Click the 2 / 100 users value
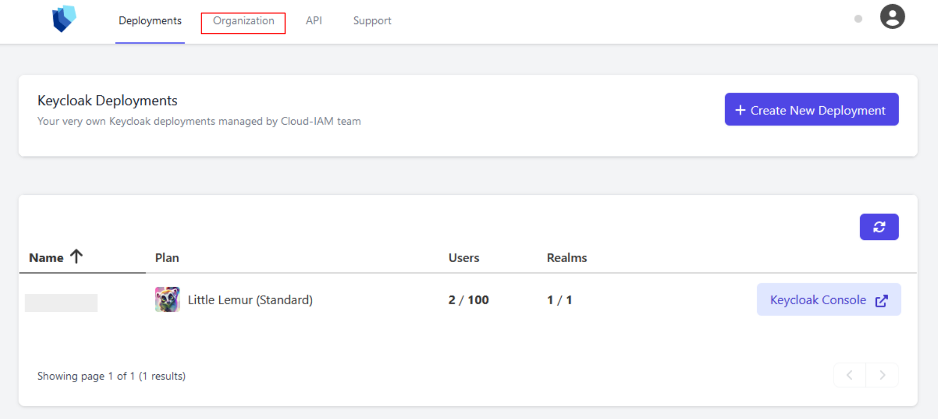 coord(468,300)
